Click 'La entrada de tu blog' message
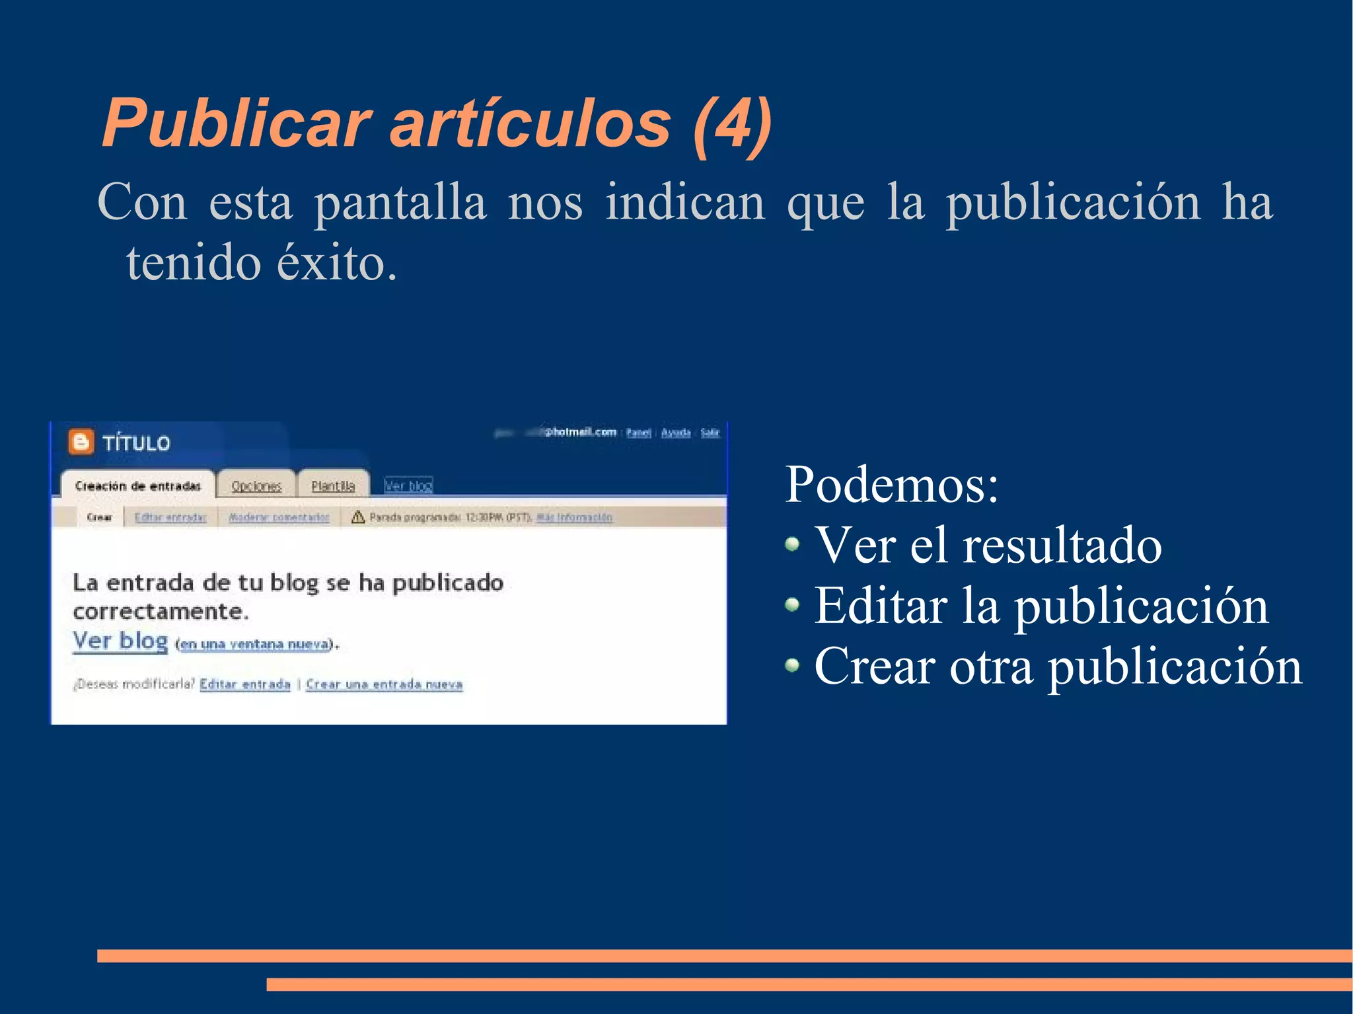 coord(288,597)
